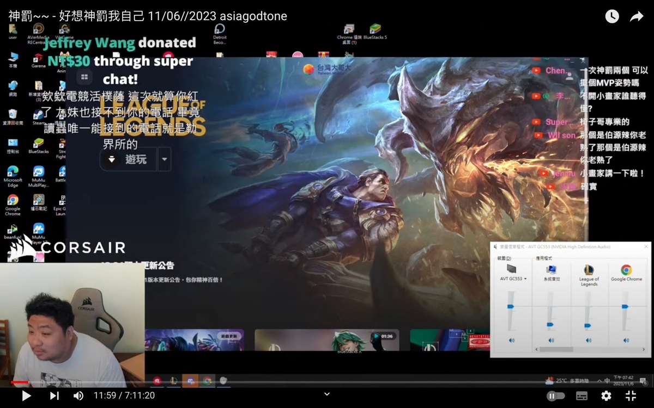Open the BlueStacks 5 desktop shortcut
The height and width of the screenshot is (408, 654).
[375, 32]
